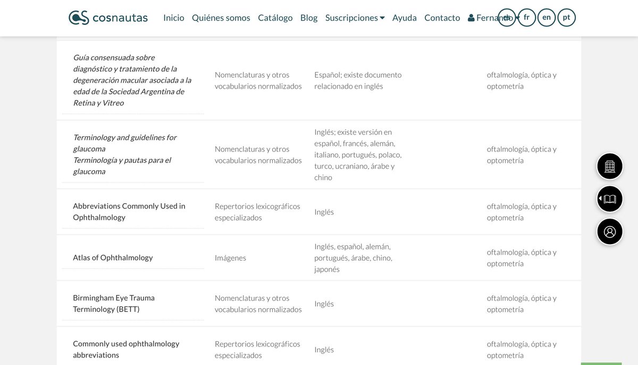Switch site language to Portuguese (pt)
This screenshot has width=638, height=365.
pyautogui.click(x=566, y=17)
